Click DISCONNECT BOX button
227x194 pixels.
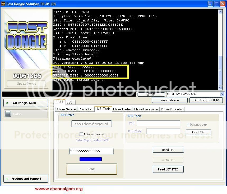(x=206, y=100)
